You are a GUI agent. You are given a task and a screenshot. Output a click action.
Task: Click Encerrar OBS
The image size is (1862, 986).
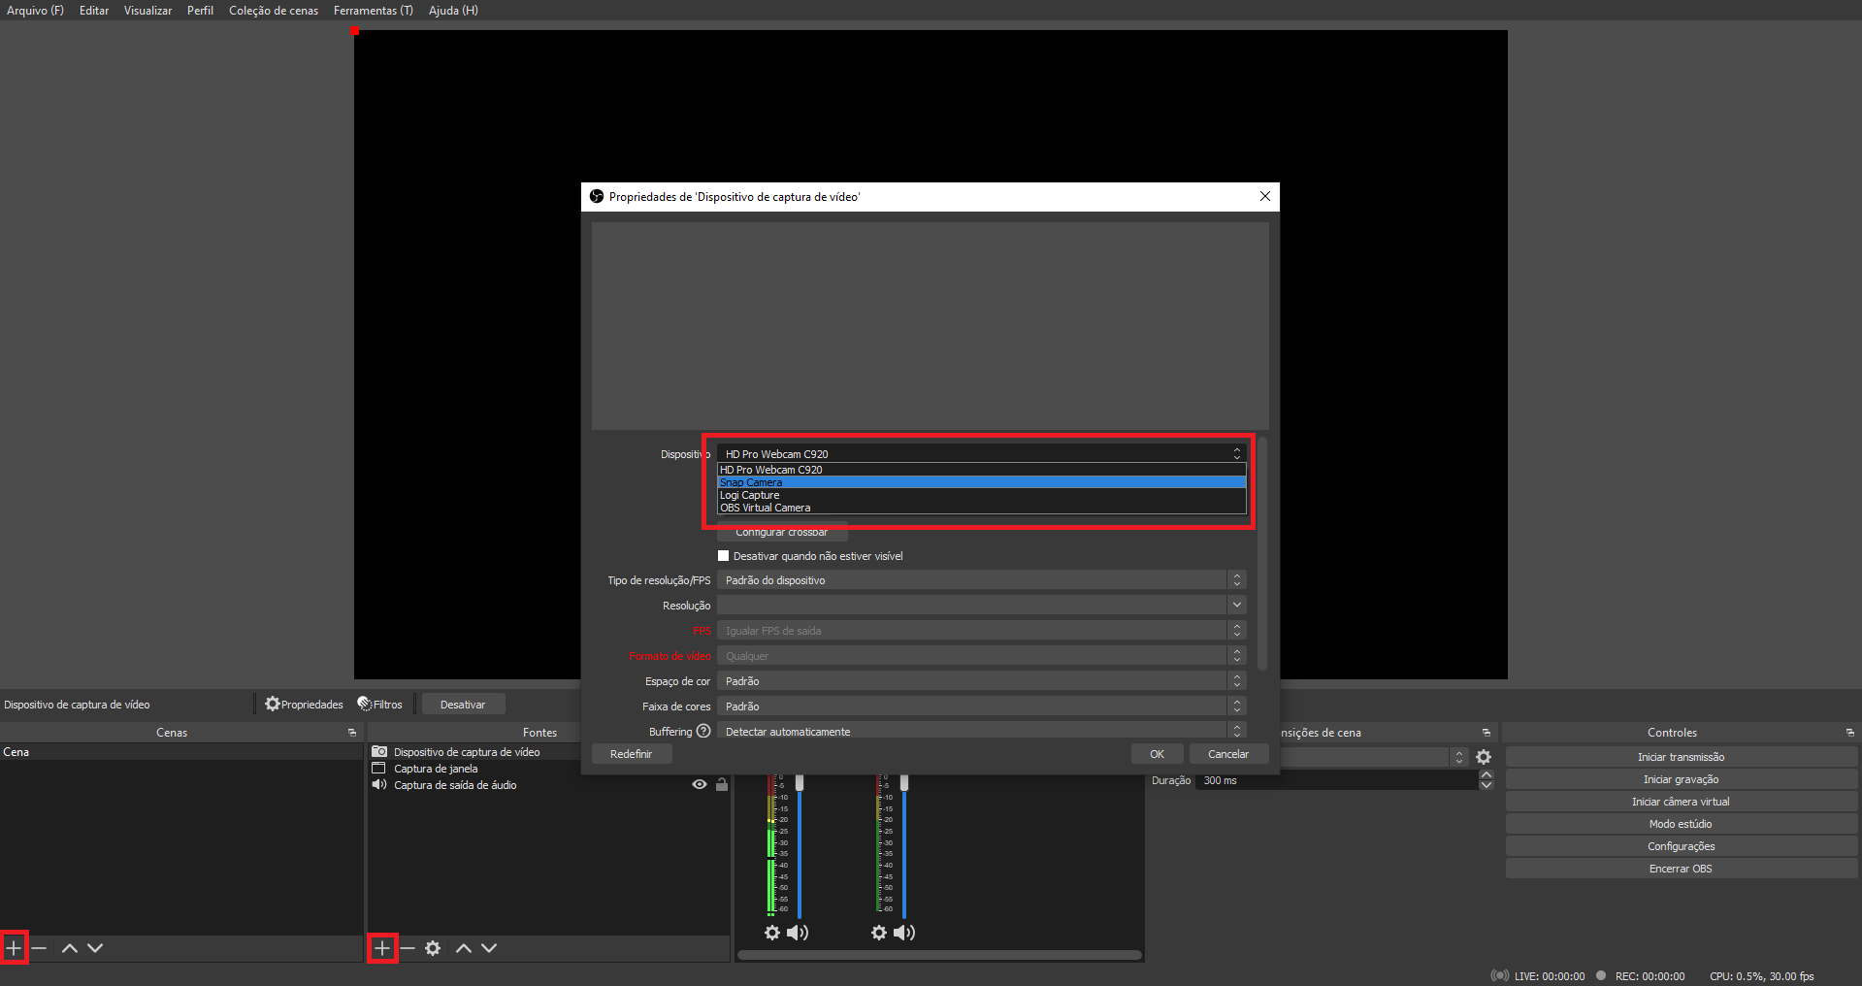1681,869
